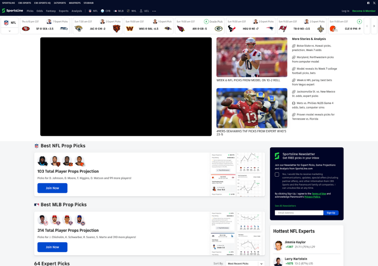
Task: Click Become A Member
Action: pos(364,11)
